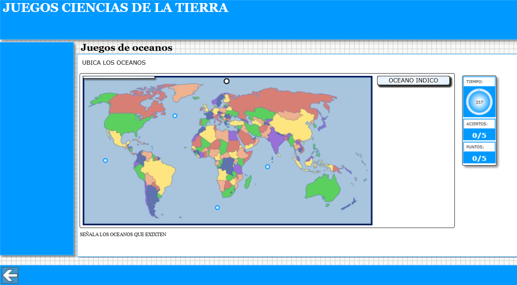Click the Indian Ocean marker east of Africa
The image size is (517, 285).
(x=267, y=166)
